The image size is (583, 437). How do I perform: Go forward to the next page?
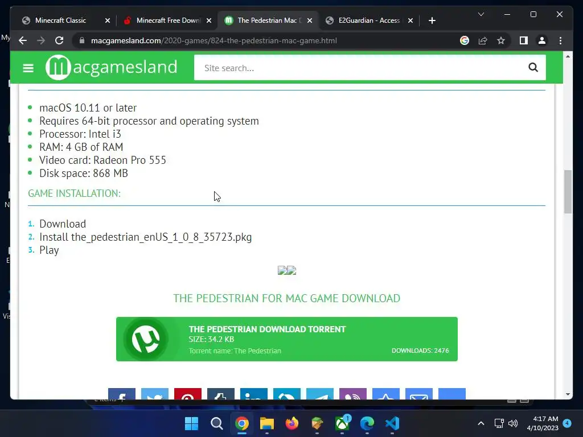coord(41,40)
